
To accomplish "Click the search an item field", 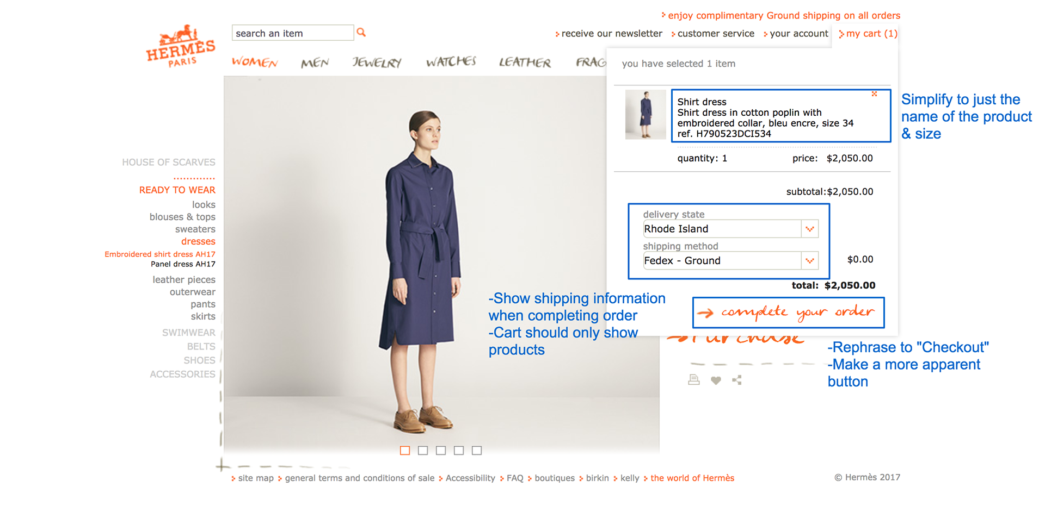I will pyautogui.click(x=293, y=33).
